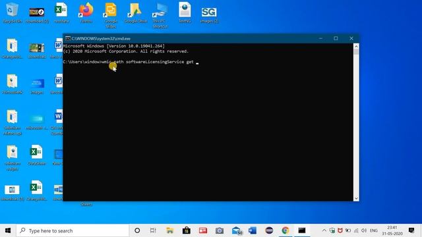The height and width of the screenshot is (237, 422).
Task: Open Task View on taskbar
Action: coord(153,230)
